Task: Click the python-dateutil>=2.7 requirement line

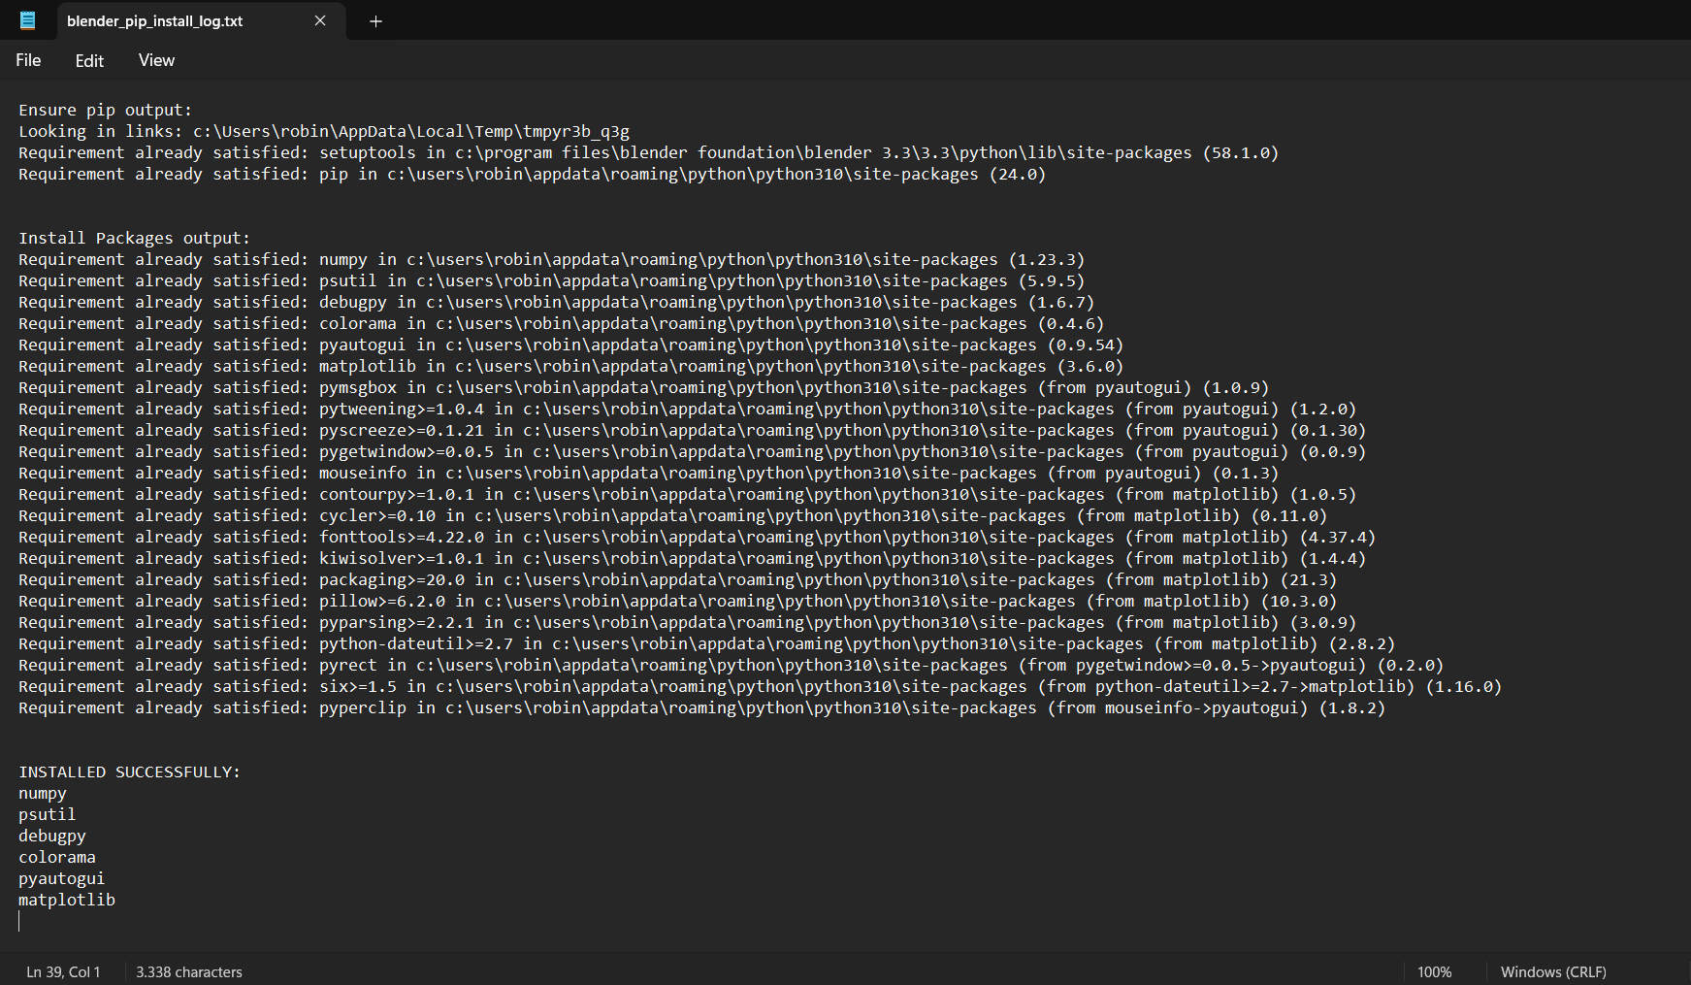Action: pos(706,643)
